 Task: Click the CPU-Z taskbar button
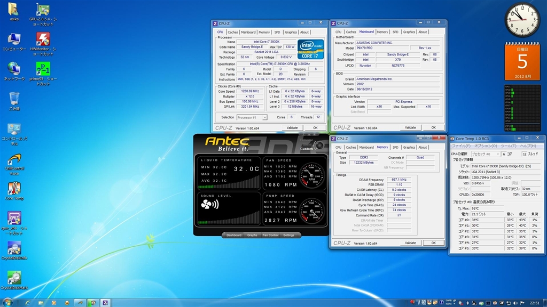coord(105,302)
